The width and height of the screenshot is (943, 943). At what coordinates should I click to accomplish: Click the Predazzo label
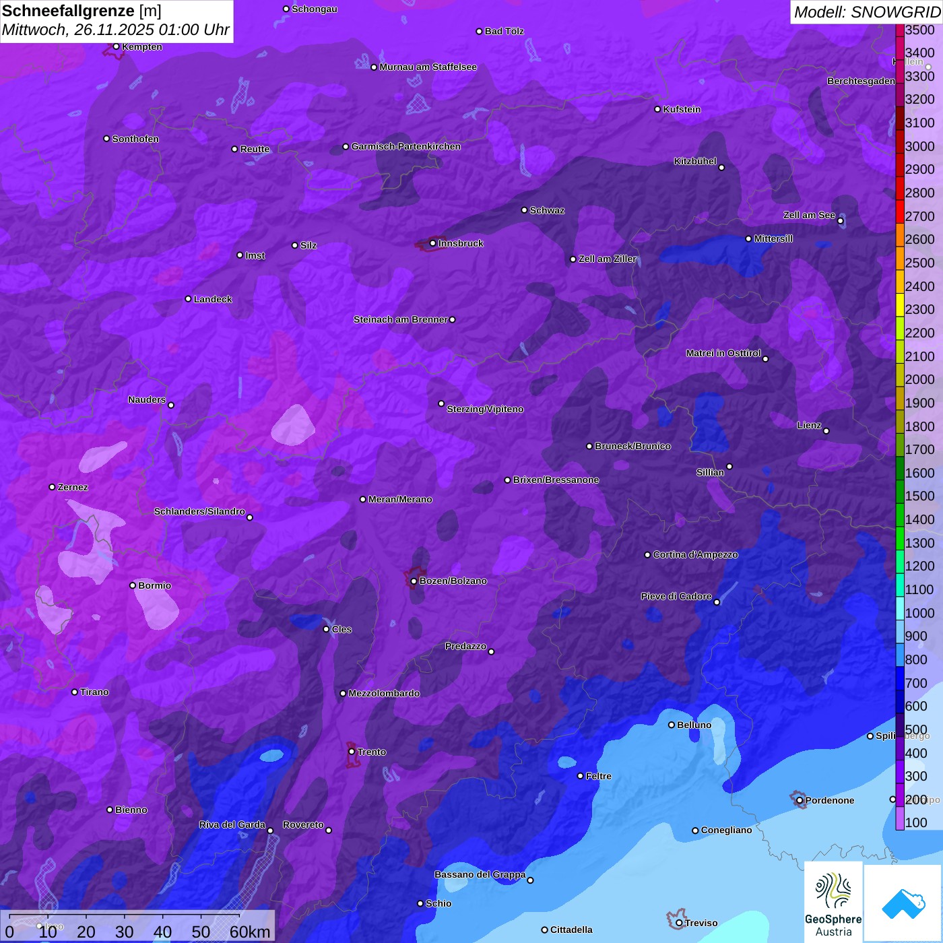pos(465,646)
